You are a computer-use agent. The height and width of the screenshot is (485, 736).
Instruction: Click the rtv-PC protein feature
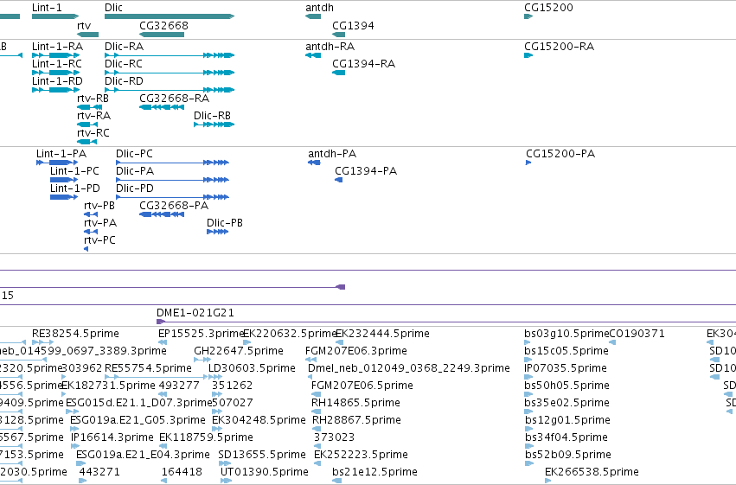[x=86, y=249]
